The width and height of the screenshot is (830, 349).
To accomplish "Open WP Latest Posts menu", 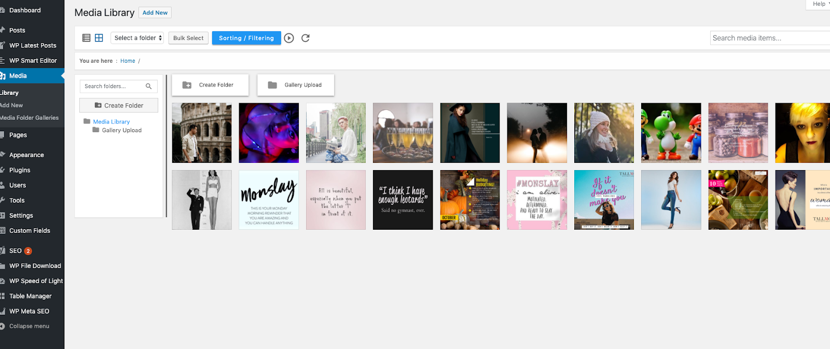I will point(32,46).
